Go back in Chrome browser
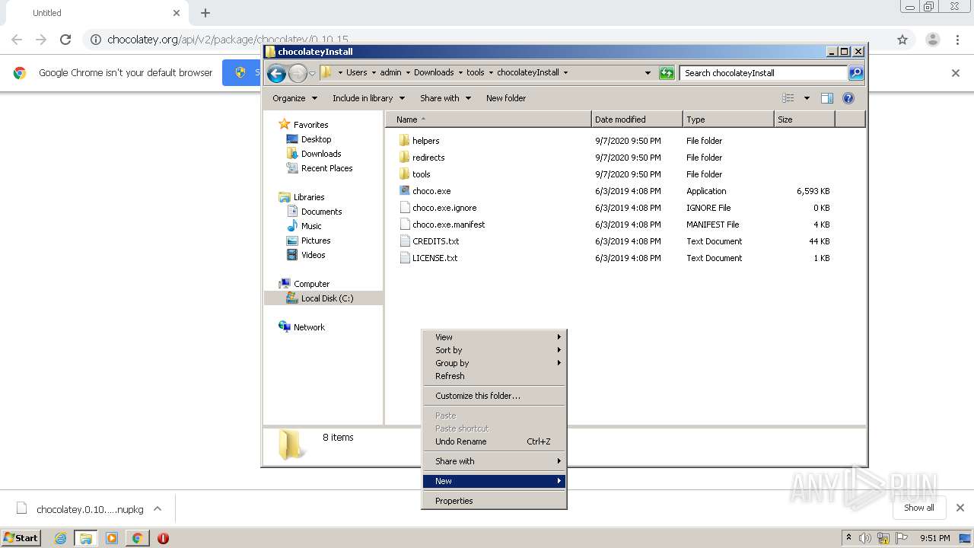 [17, 40]
